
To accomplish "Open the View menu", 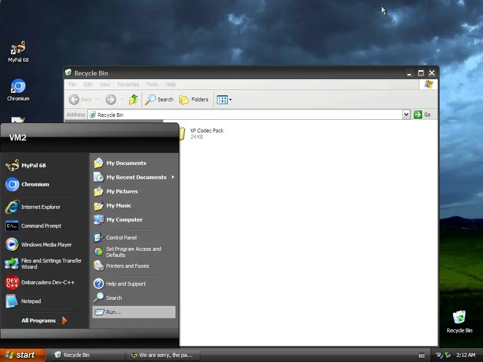I will 105,84.
